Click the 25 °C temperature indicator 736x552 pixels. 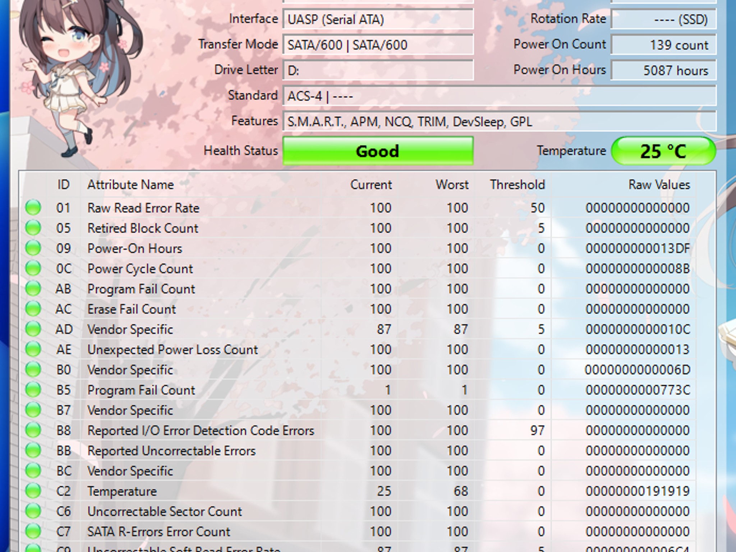pos(663,151)
